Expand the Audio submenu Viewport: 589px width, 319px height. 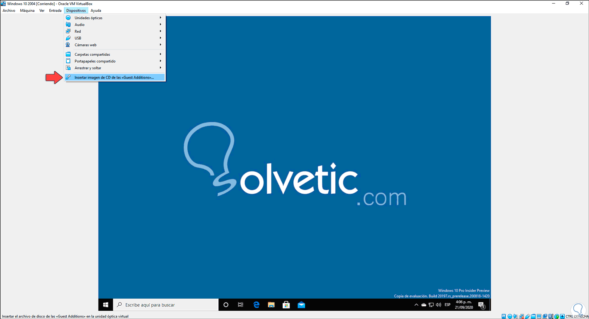[x=115, y=24]
